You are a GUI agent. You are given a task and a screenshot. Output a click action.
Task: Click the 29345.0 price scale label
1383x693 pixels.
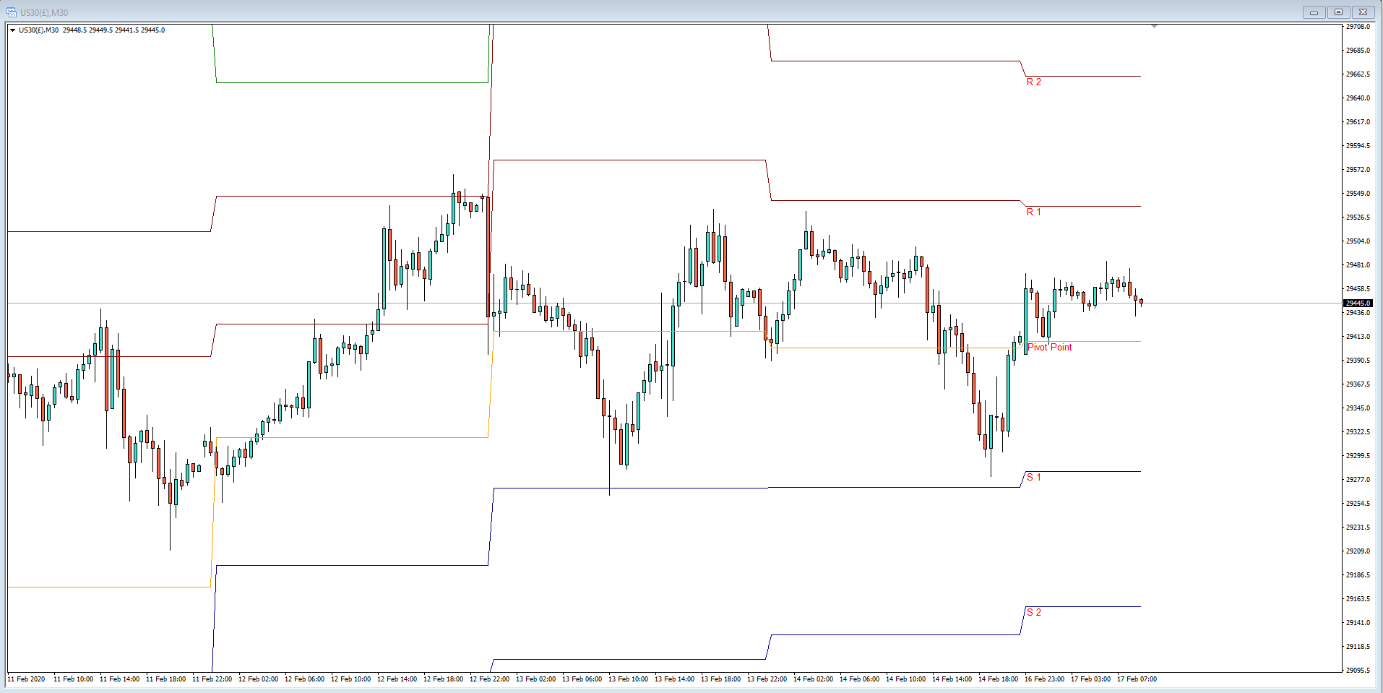[1358, 408]
